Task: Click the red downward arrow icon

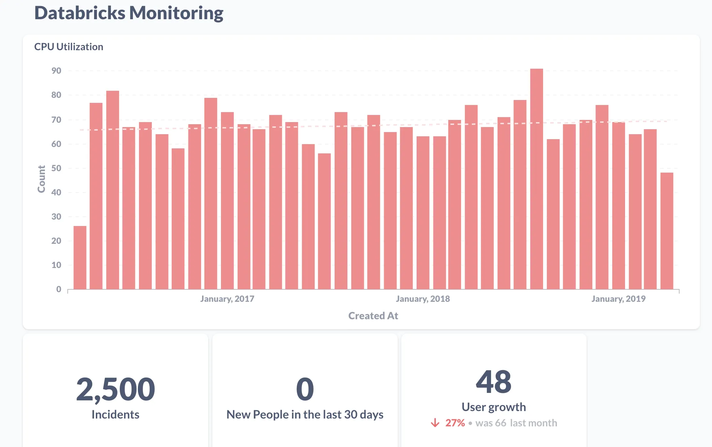Action: tap(435, 423)
